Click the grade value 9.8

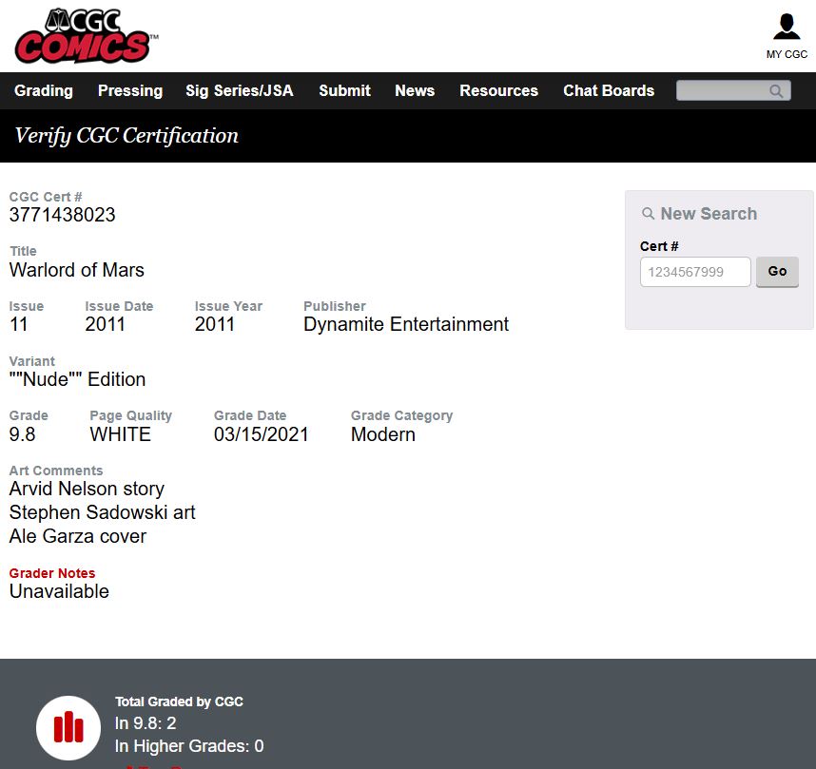point(23,434)
